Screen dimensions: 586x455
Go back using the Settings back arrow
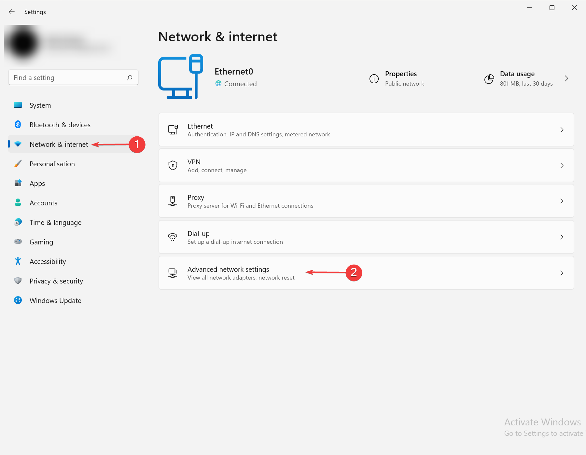click(12, 12)
